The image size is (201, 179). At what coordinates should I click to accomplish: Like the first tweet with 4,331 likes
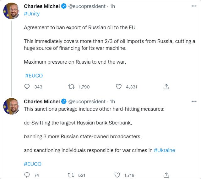[x=119, y=87]
